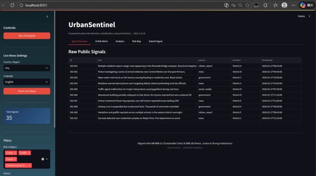Image resolution: width=316 pixels, height=176 pixels.
Task: Remove the Fraud filter tag
Action: [x=15, y=159]
